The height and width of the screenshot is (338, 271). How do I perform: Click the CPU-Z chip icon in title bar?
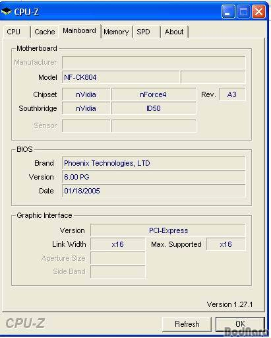(7, 11)
